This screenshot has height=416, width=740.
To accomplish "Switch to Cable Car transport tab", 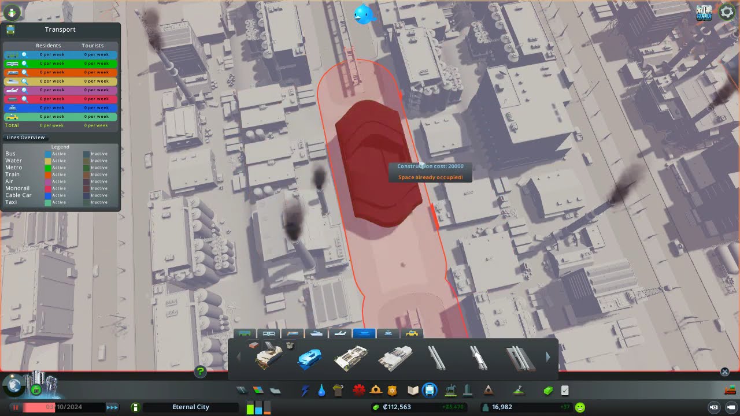I will pos(388,333).
